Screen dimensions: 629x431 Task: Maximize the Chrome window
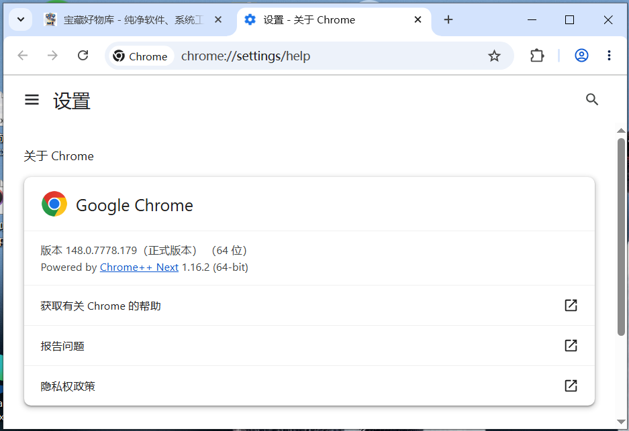(569, 19)
